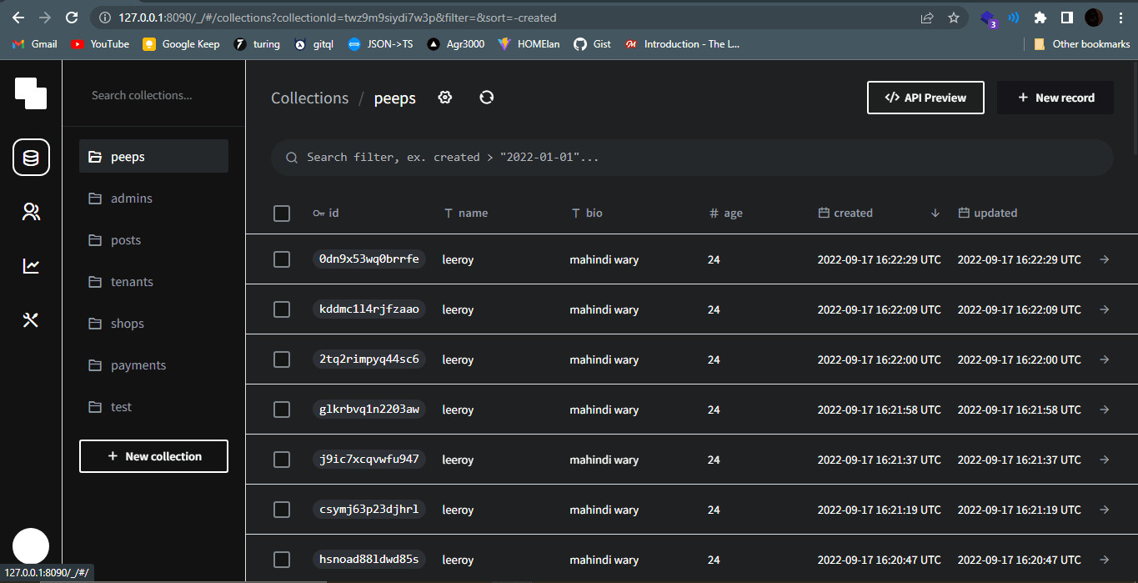The image size is (1138, 583).
Task: Open the logs chart icon in sidebar
Action: (31, 266)
